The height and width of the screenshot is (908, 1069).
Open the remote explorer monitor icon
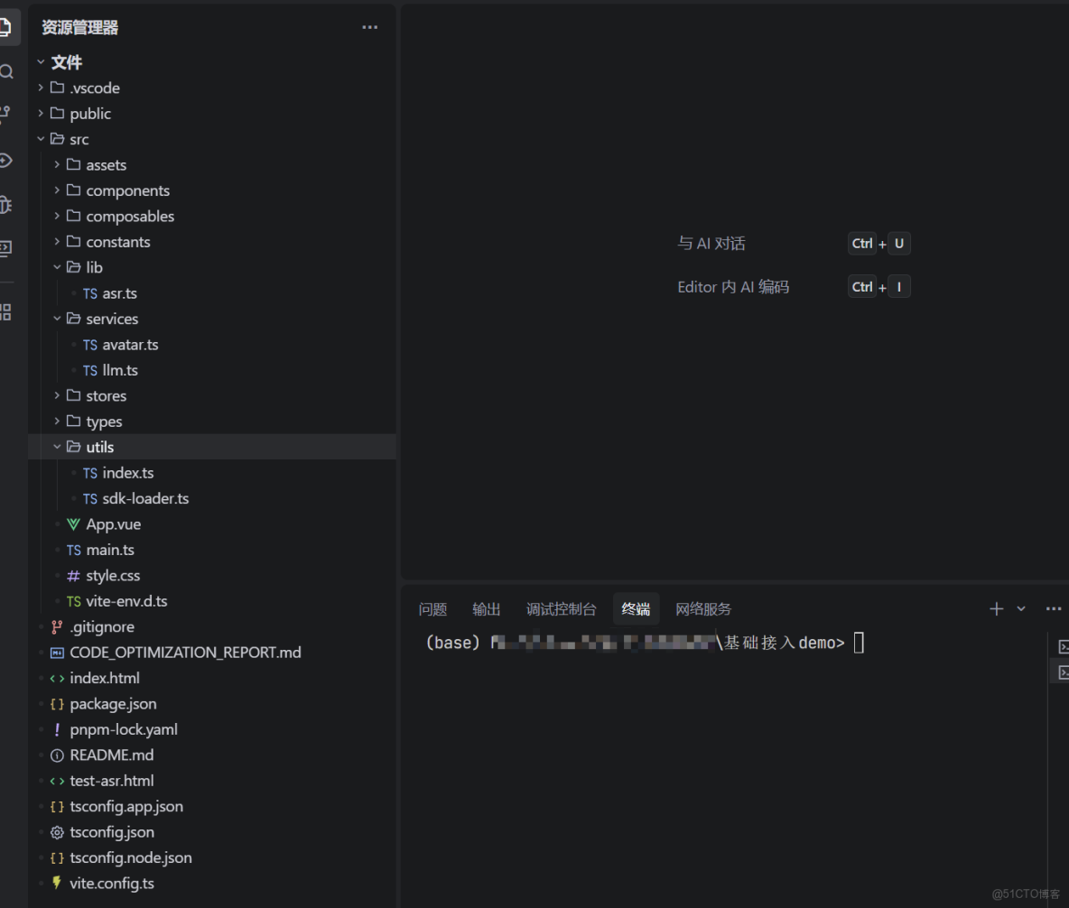5,248
